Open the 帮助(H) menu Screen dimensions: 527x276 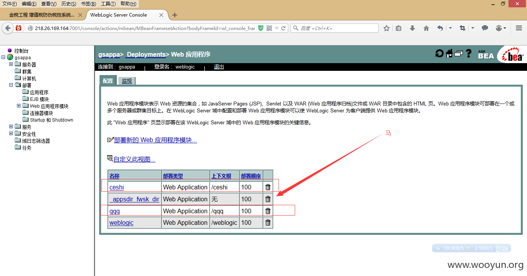(128, 4)
